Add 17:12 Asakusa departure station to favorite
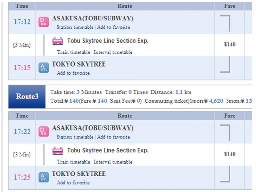This screenshot has width=256, height=192. click(113, 27)
